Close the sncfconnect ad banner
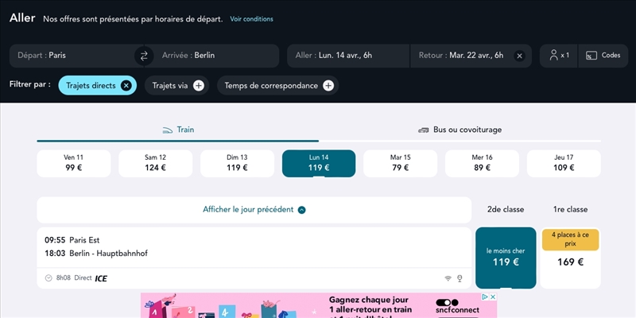The height and width of the screenshot is (318, 636). coord(493,297)
